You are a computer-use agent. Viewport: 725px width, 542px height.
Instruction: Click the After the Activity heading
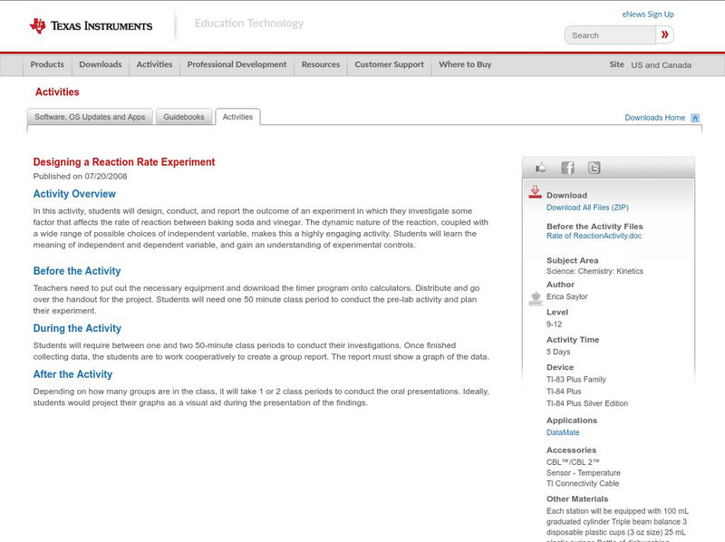72,374
